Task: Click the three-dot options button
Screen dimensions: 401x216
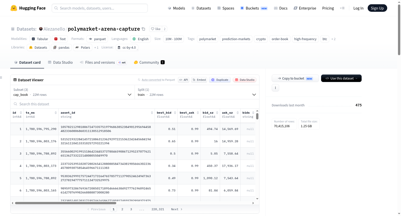Action: 275,88
